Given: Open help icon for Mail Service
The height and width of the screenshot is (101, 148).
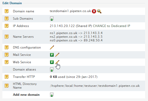Looking at the screenshot, I should coord(7,55).
